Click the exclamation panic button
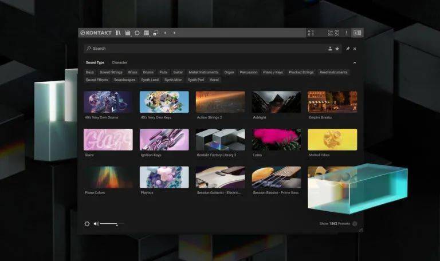 pos(346,33)
